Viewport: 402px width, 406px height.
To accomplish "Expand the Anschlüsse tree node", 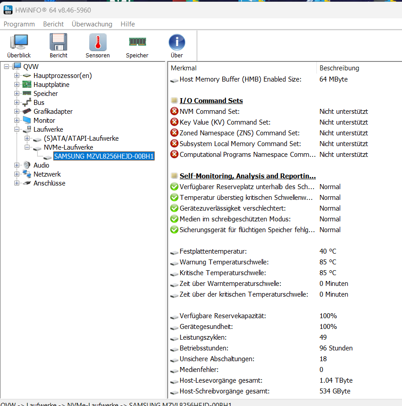I will pos(17,183).
